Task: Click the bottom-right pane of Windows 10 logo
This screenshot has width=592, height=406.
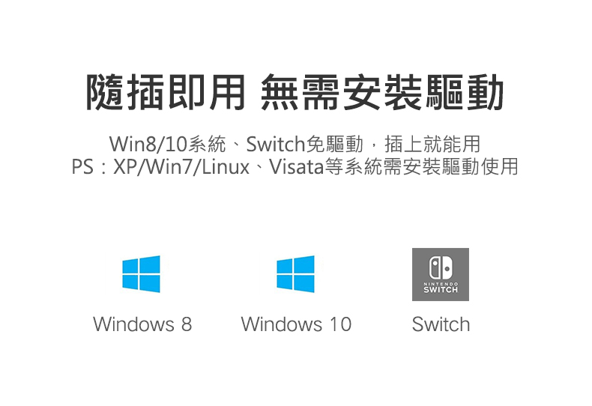Action: 304,284
